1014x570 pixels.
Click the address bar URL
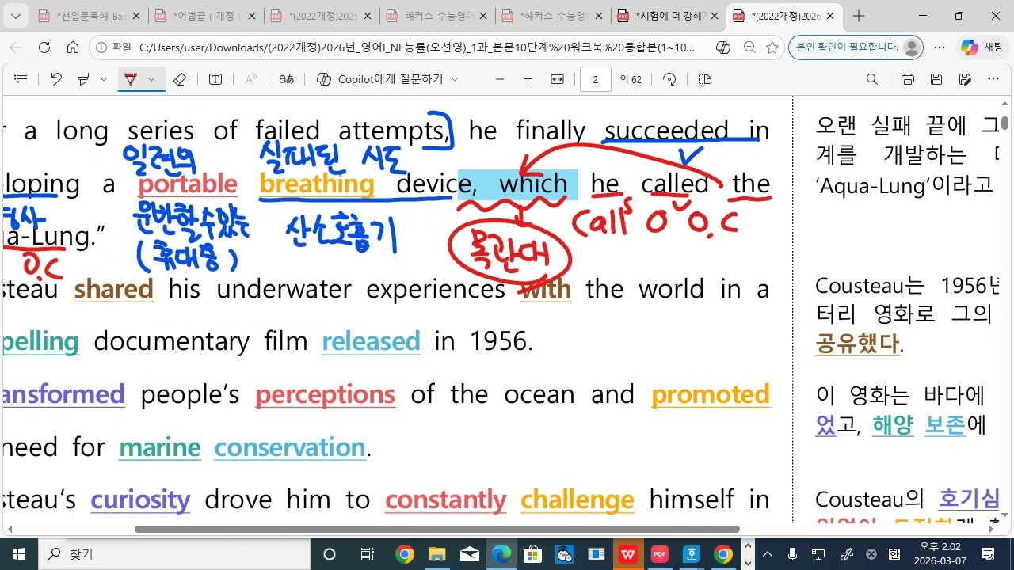tap(417, 47)
